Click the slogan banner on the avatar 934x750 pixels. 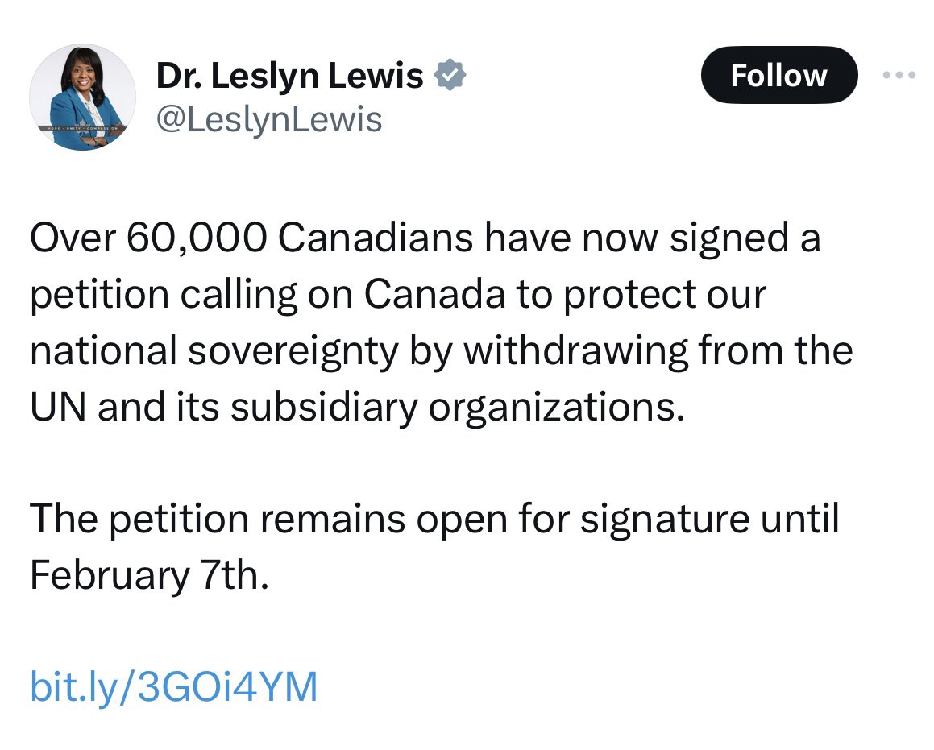(81, 128)
